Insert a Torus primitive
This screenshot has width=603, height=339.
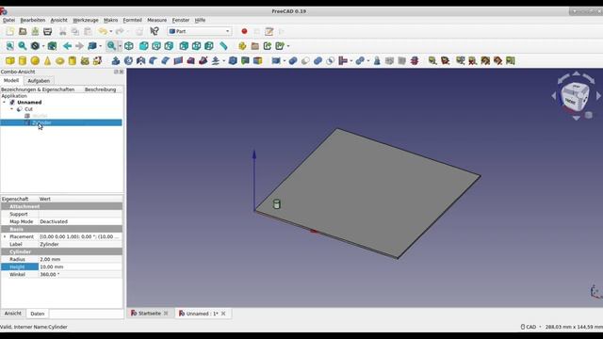[x=59, y=60]
